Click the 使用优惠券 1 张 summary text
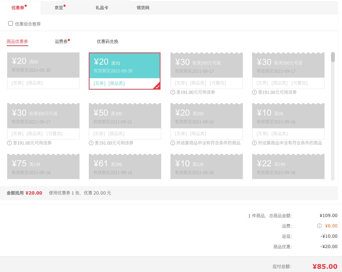Screen dimensions: 342x272 (x=80, y=193)
